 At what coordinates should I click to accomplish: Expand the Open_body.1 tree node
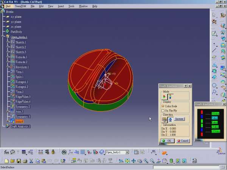[3, 36]
